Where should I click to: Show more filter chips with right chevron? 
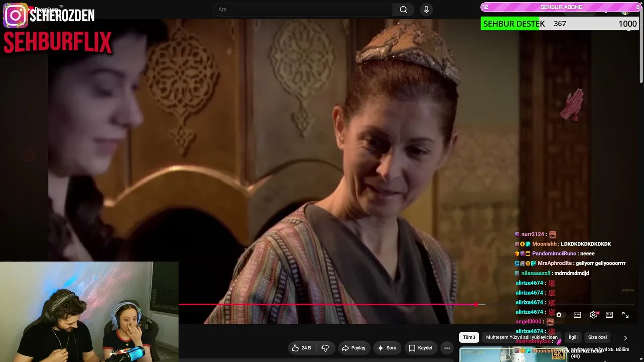click(x=625, y=338)
